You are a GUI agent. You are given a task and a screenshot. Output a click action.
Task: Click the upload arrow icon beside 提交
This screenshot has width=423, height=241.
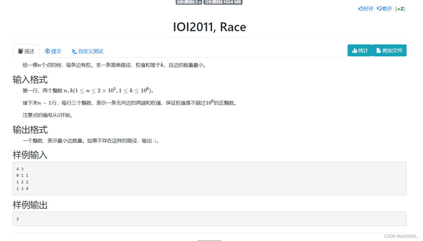48,51
